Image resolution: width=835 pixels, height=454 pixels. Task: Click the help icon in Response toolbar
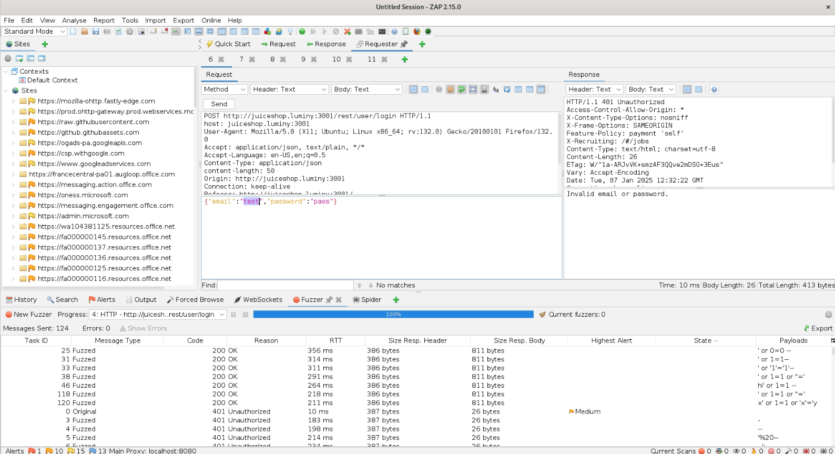(714, 89)
